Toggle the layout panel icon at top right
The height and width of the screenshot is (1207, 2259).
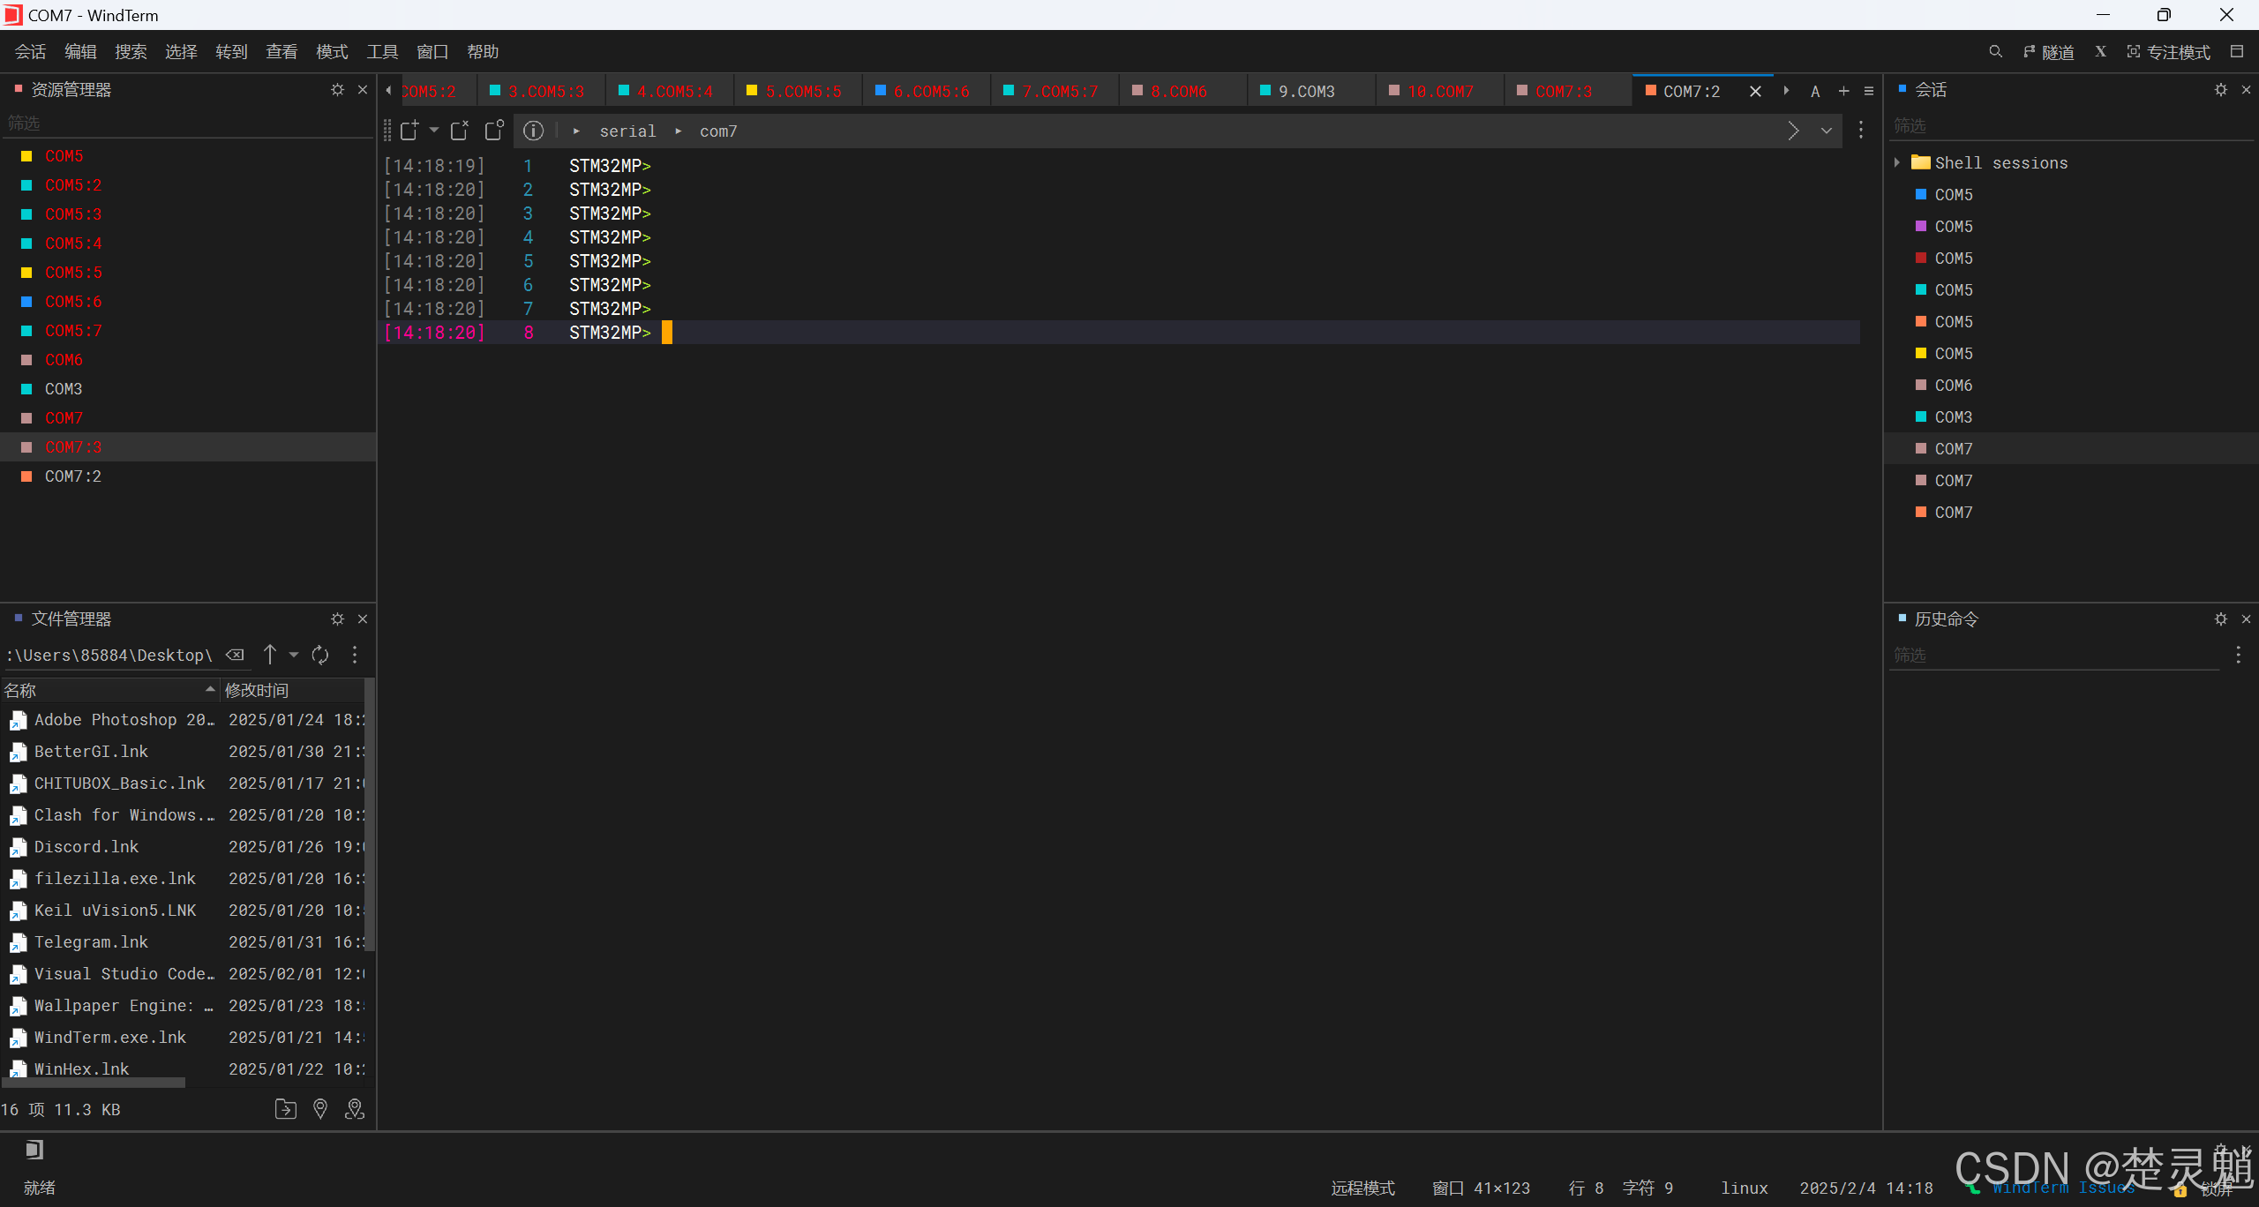pyautogui.click(x=2237, y=52)
